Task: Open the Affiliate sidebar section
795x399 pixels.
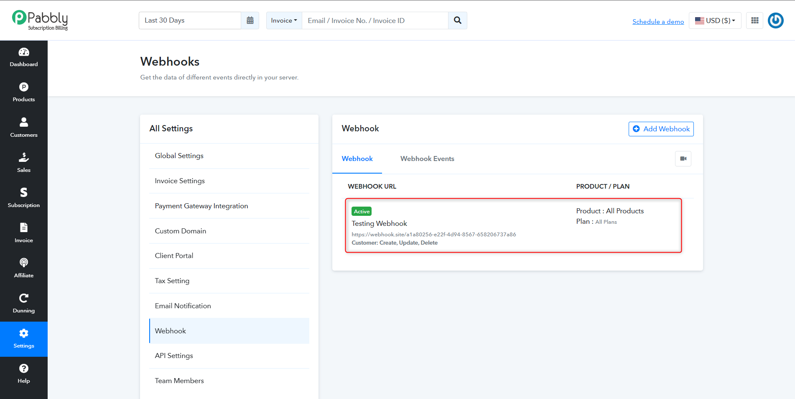Action: coord(24,269)
